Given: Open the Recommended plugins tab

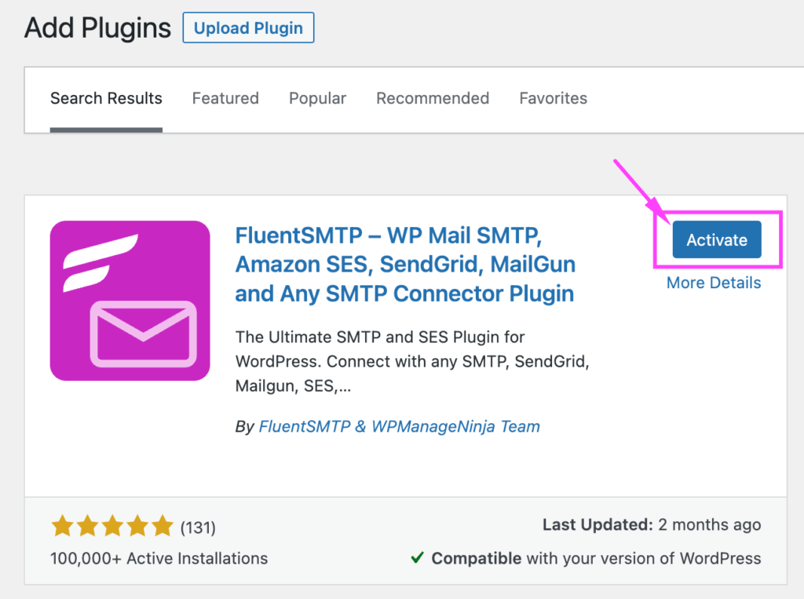Looking at the screenshot, I should coord(433,98).
